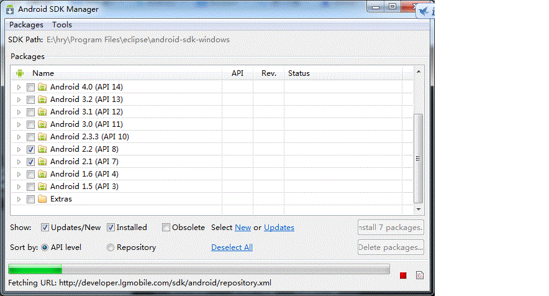549x296 pixels.
Task: Click the folder icon for Android 2.1 (API 7)
Action: [x=42, y=162]
